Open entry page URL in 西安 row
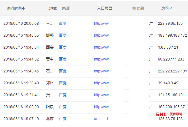The image size is (188, 127). point(102,47)
